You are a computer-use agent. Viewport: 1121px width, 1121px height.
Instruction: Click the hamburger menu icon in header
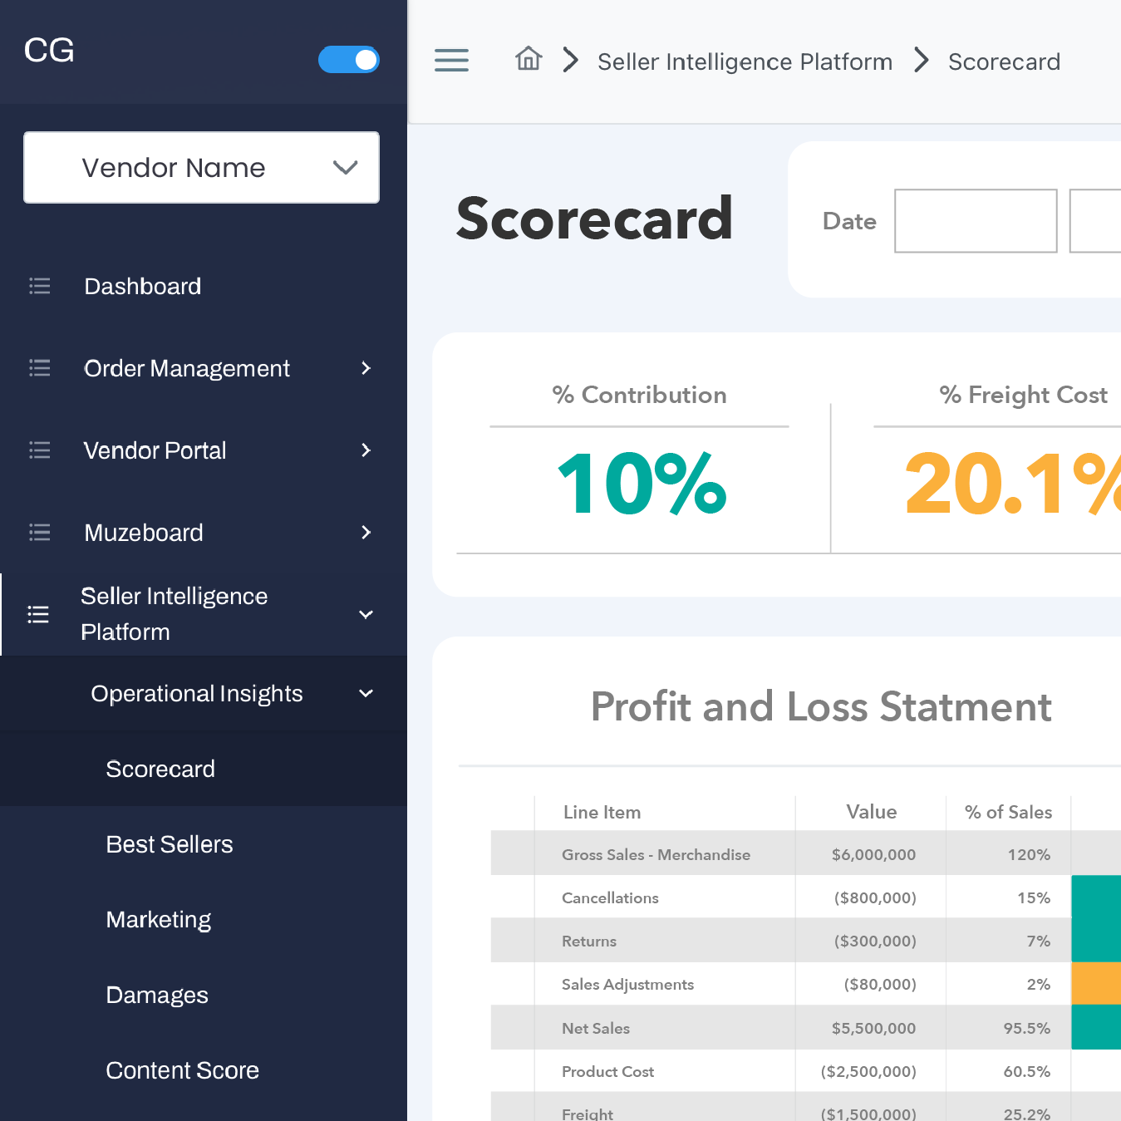pos(451,60)
